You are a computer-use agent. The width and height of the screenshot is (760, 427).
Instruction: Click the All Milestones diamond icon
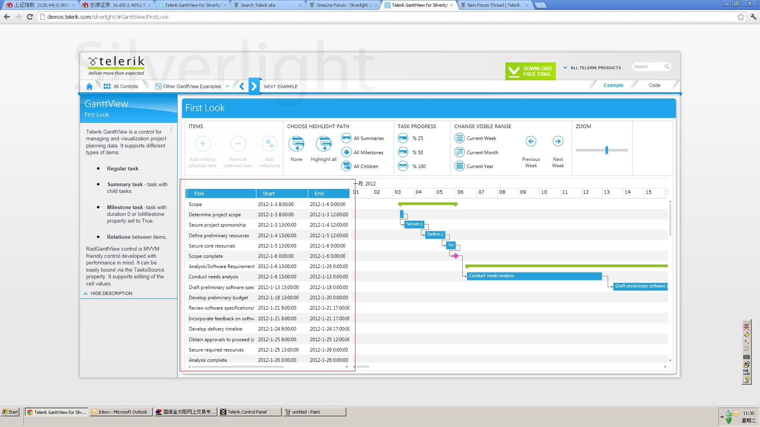[346, 152]
